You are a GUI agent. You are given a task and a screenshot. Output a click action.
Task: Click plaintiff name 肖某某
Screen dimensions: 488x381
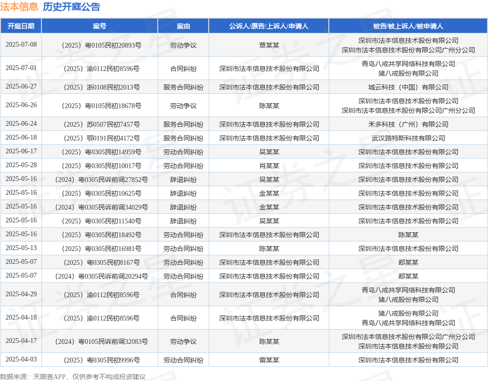click(x=269, y=166)
